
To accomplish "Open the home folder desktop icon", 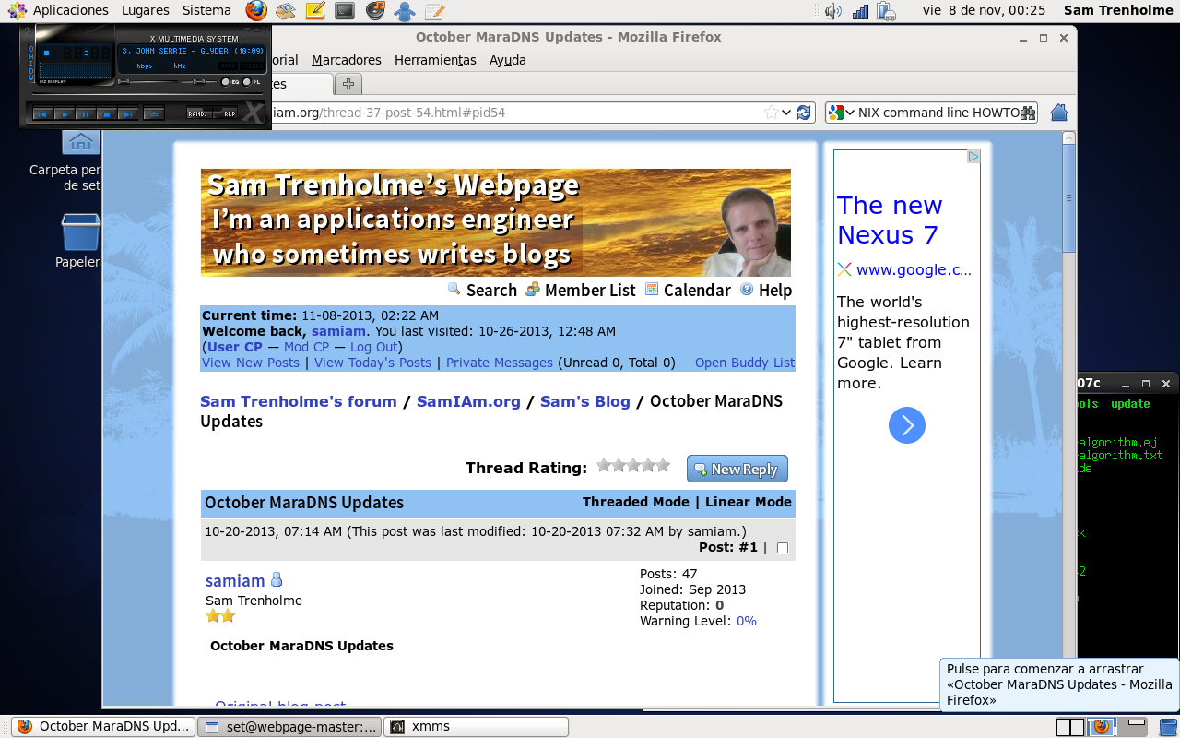I will point(80,141).
